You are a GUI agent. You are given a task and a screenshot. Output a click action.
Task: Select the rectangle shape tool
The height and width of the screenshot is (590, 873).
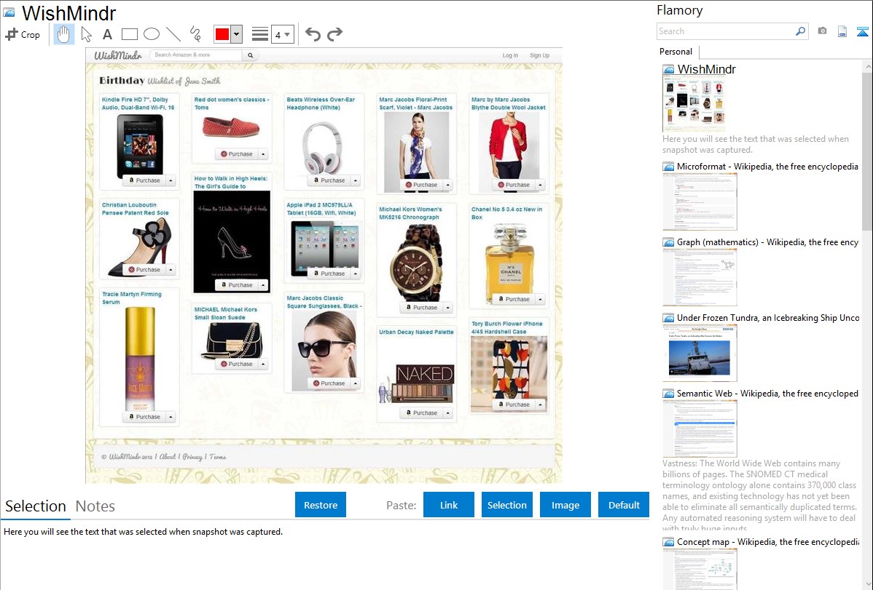[130, 34]
